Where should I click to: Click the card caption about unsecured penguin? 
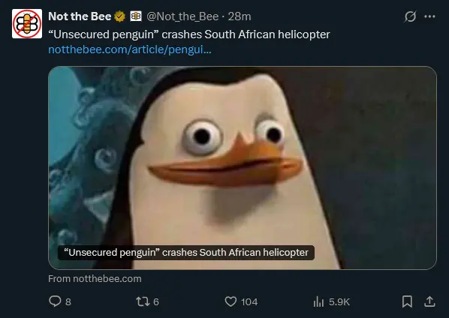point(186,253)
